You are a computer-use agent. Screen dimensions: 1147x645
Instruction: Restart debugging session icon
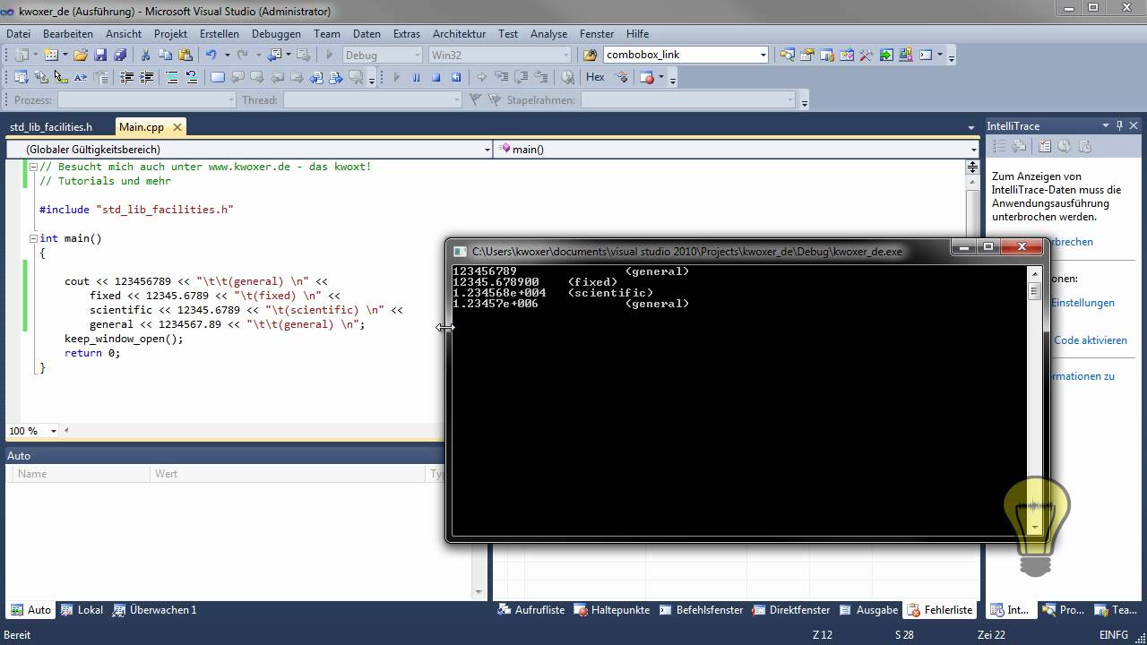tap(456, 77)
